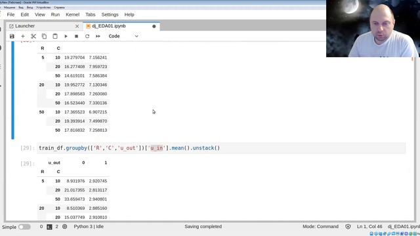
Task: Click table value 33.659473
Action: (x=74, y=199)
